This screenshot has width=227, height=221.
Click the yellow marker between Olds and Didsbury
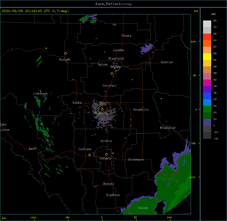tap(102, 109)
